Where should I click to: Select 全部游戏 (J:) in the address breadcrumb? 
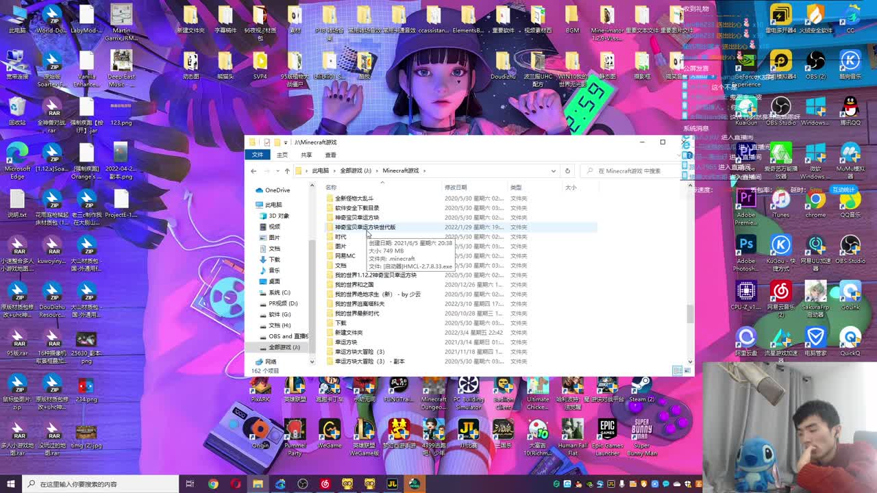point(356,170)
